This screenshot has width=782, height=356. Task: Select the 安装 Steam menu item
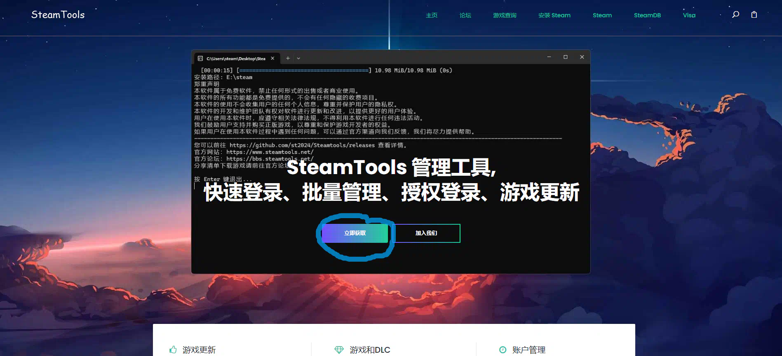[x=554, y=15]
